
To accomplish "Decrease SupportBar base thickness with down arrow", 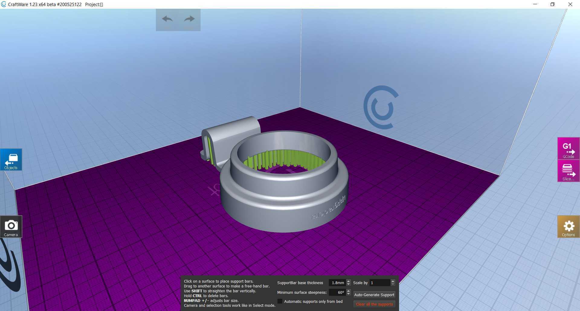I will 349,284.
